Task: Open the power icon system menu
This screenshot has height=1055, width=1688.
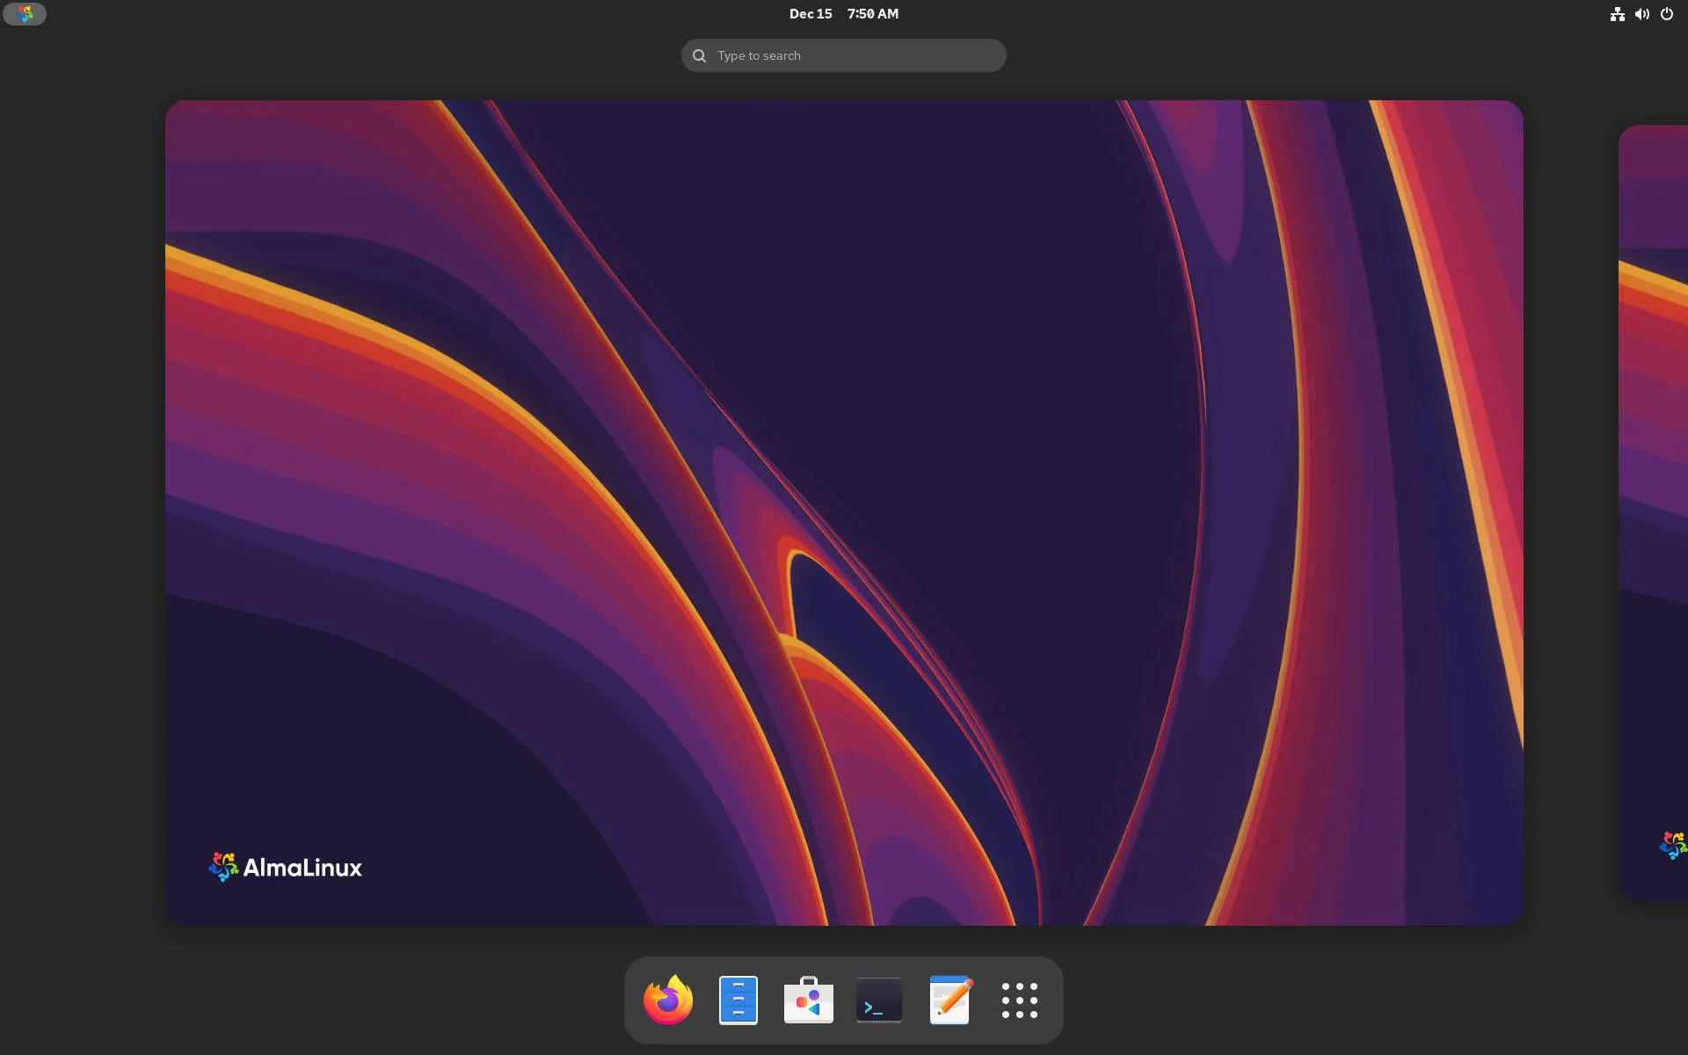Action: [1666, 14]
